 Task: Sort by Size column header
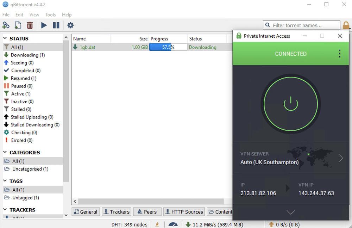[x=130, y=39]
